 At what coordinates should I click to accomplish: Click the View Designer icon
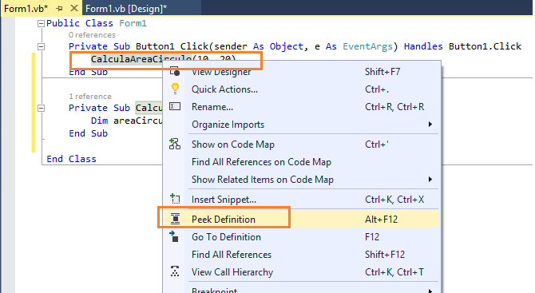point(175,71)
